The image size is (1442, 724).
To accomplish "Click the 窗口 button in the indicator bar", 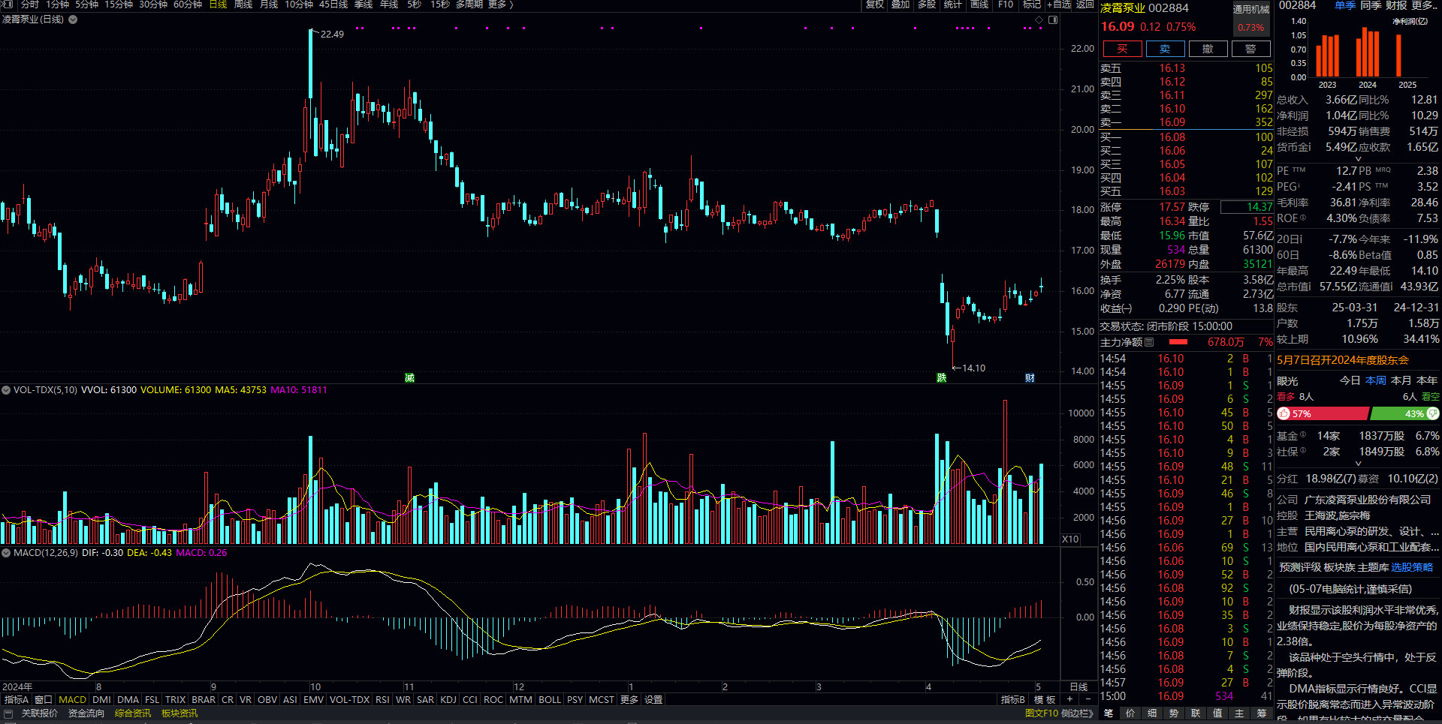I will tap(44, 700).
